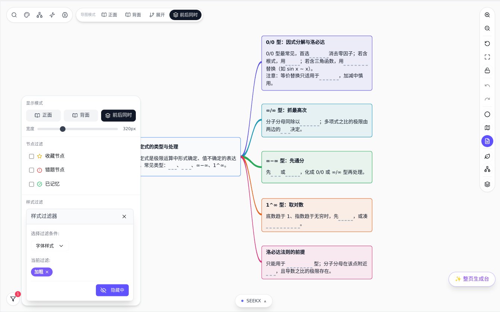The height and width of the screenshot is (312, 500).
Task: Click the hierarchy layout icon in top toolbar
Action: (40, 15)
